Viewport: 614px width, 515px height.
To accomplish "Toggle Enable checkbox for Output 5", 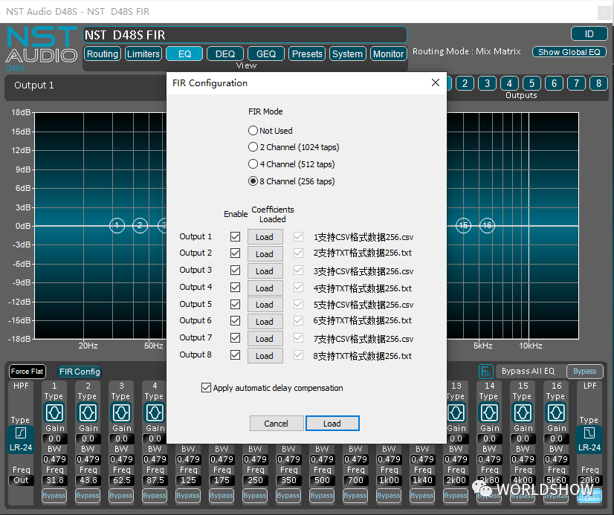I will pyautogui.click(x=236, y=304).
